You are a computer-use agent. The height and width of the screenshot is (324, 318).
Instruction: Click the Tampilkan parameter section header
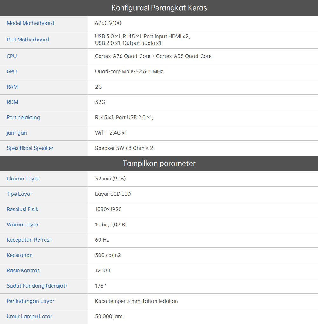point(159,163)
